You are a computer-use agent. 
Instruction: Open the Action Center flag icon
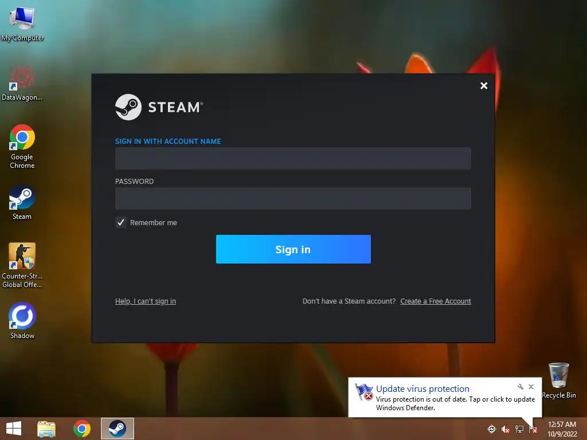(x=533, y=430)
